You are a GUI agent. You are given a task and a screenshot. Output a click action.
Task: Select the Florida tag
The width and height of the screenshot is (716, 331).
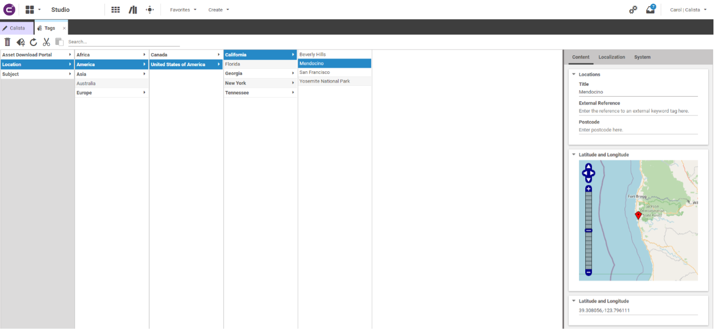click(260, 65)
